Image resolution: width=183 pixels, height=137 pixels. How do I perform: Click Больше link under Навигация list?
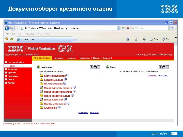(x=95, y=113)
